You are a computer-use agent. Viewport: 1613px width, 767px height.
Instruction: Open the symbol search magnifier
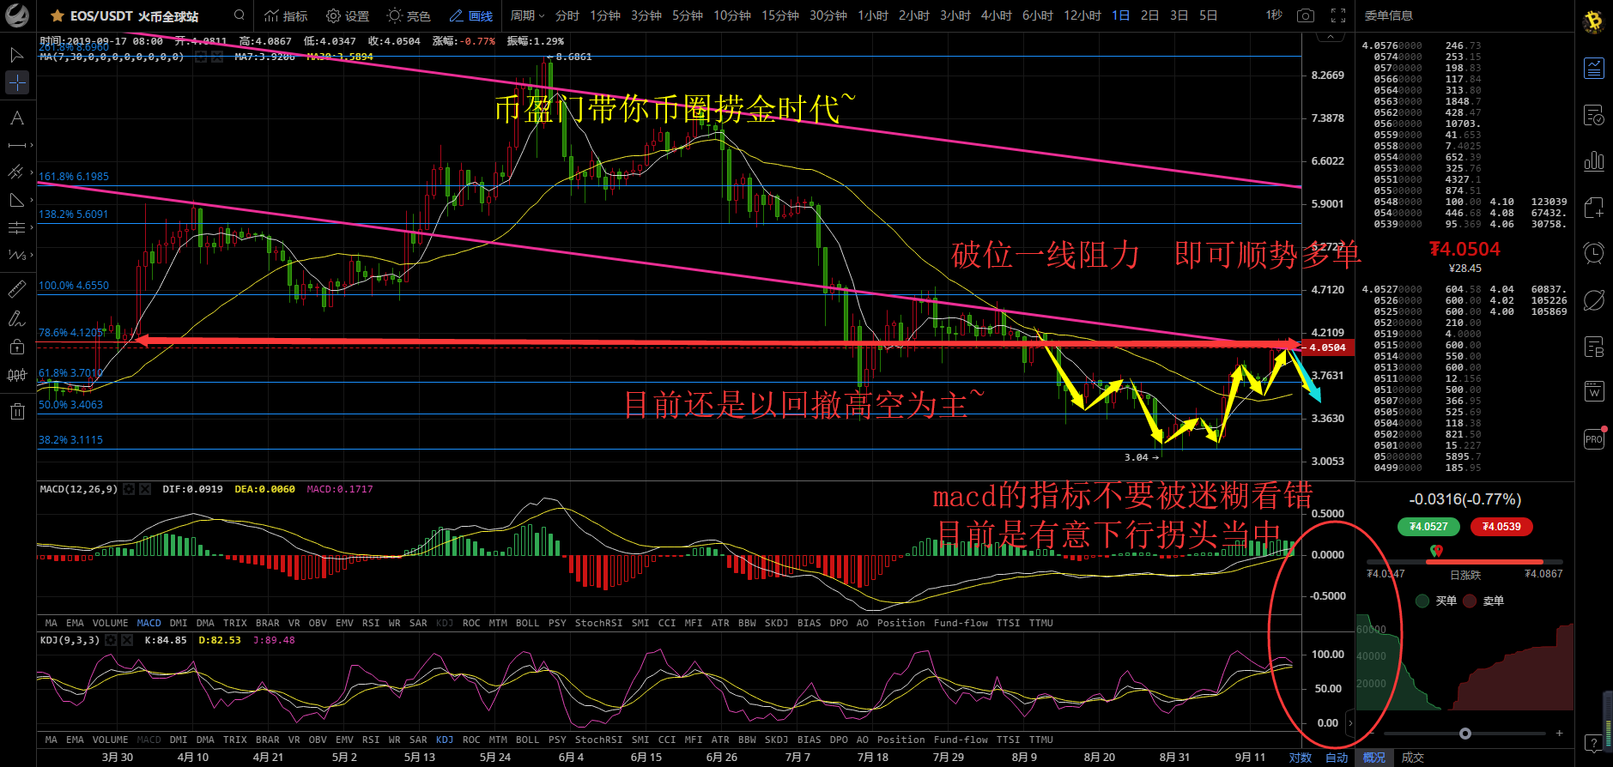tap(240, 15)
